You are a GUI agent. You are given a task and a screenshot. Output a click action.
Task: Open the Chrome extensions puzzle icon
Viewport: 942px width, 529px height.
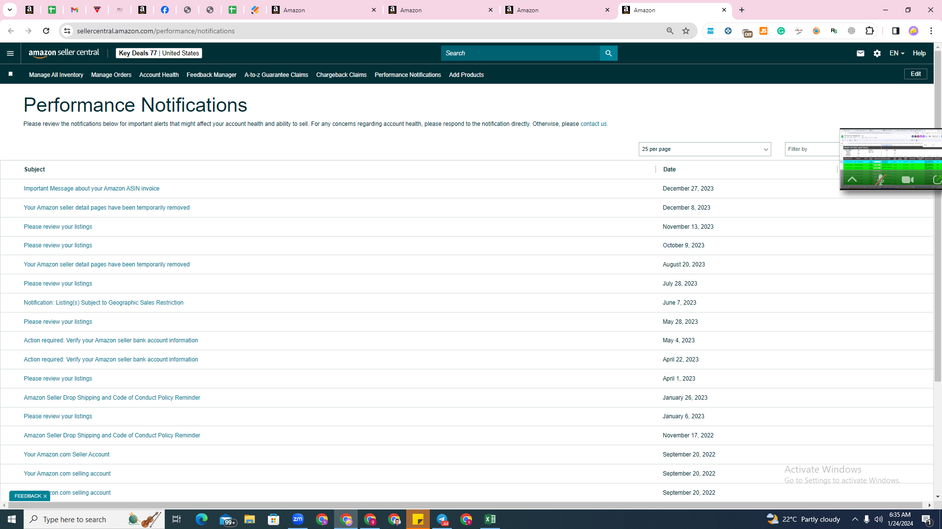[870, 31]
